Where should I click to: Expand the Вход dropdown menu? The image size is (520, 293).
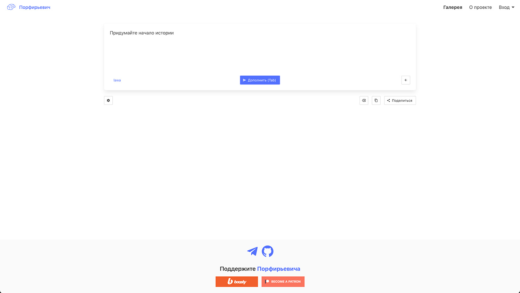(506, 7)
